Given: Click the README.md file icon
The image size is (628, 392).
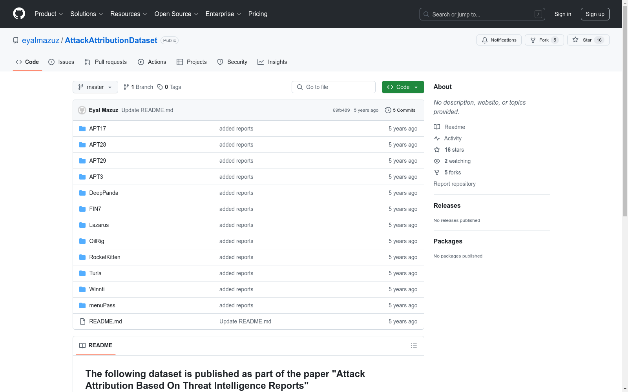Looking at the screenshot, I should click(82, 321).
